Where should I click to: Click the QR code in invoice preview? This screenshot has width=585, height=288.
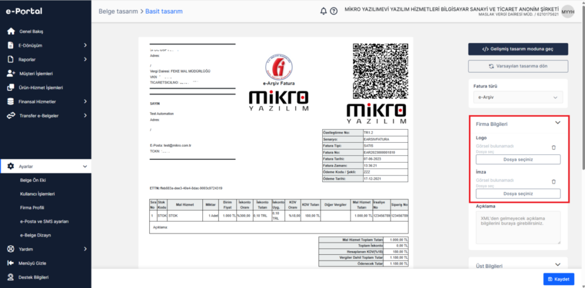coord(380,71)
